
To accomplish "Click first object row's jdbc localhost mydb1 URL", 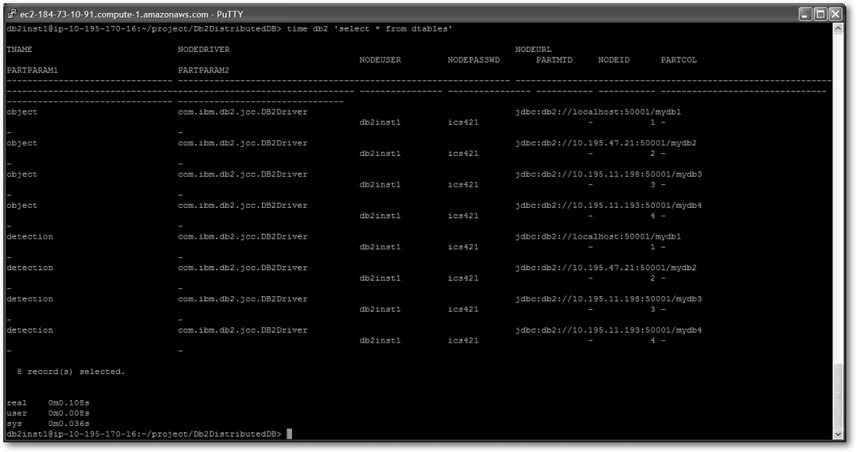I will (x=598, y=112).
